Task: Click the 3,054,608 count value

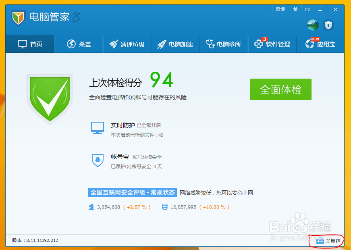Action: point(108,207)
